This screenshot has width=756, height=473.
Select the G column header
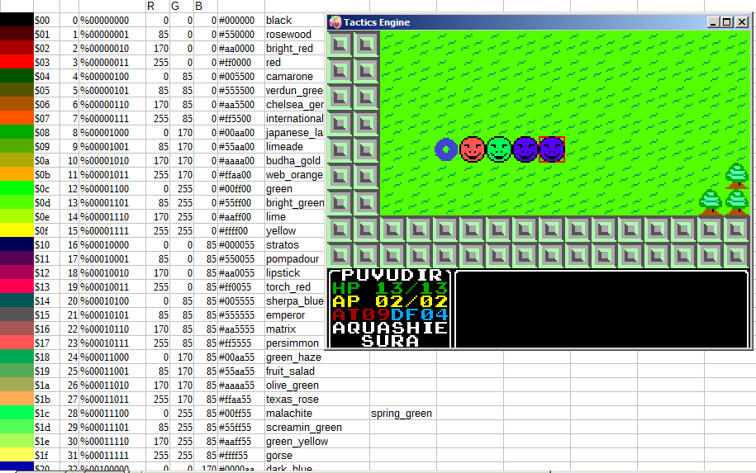pyautogui.click(x=182, y=7)
